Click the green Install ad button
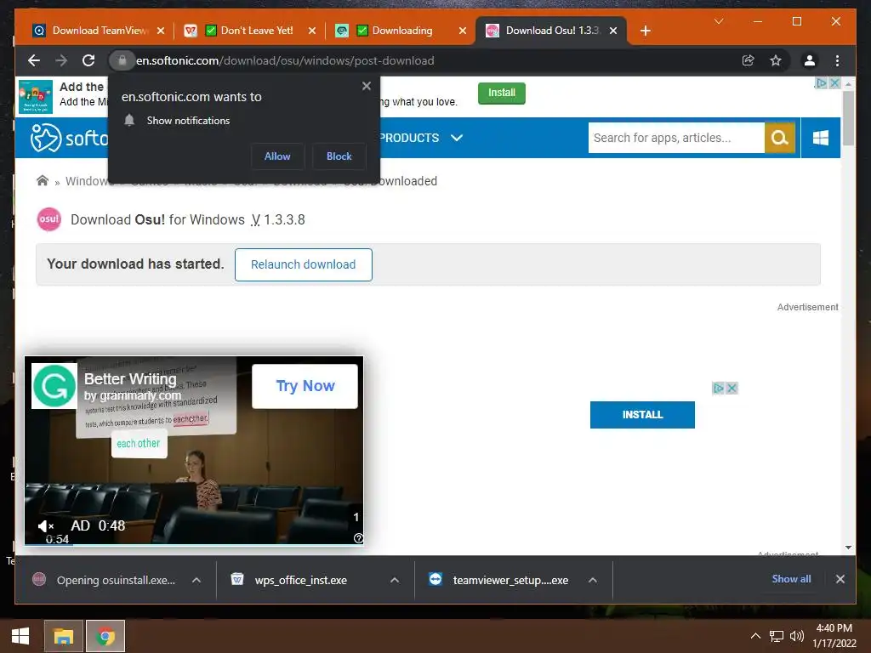This screenshot has width=871, height=653. (x=502, y=93)
